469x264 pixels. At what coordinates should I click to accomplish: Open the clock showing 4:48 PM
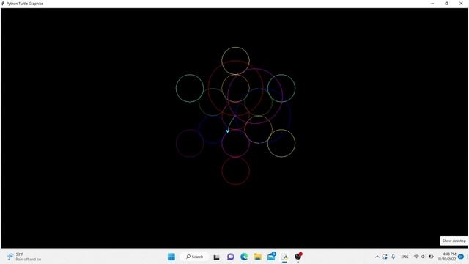pos(447,257)
